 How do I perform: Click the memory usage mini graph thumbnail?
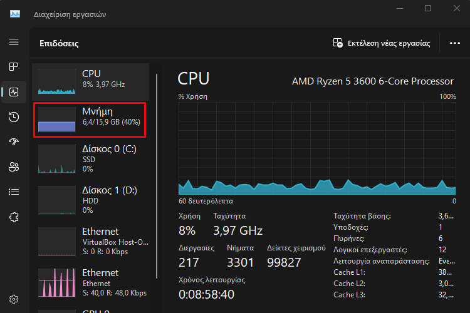[56, 119]
